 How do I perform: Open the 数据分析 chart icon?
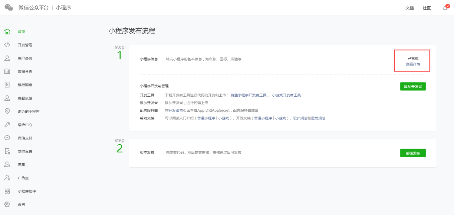click(x=7, y=72)
